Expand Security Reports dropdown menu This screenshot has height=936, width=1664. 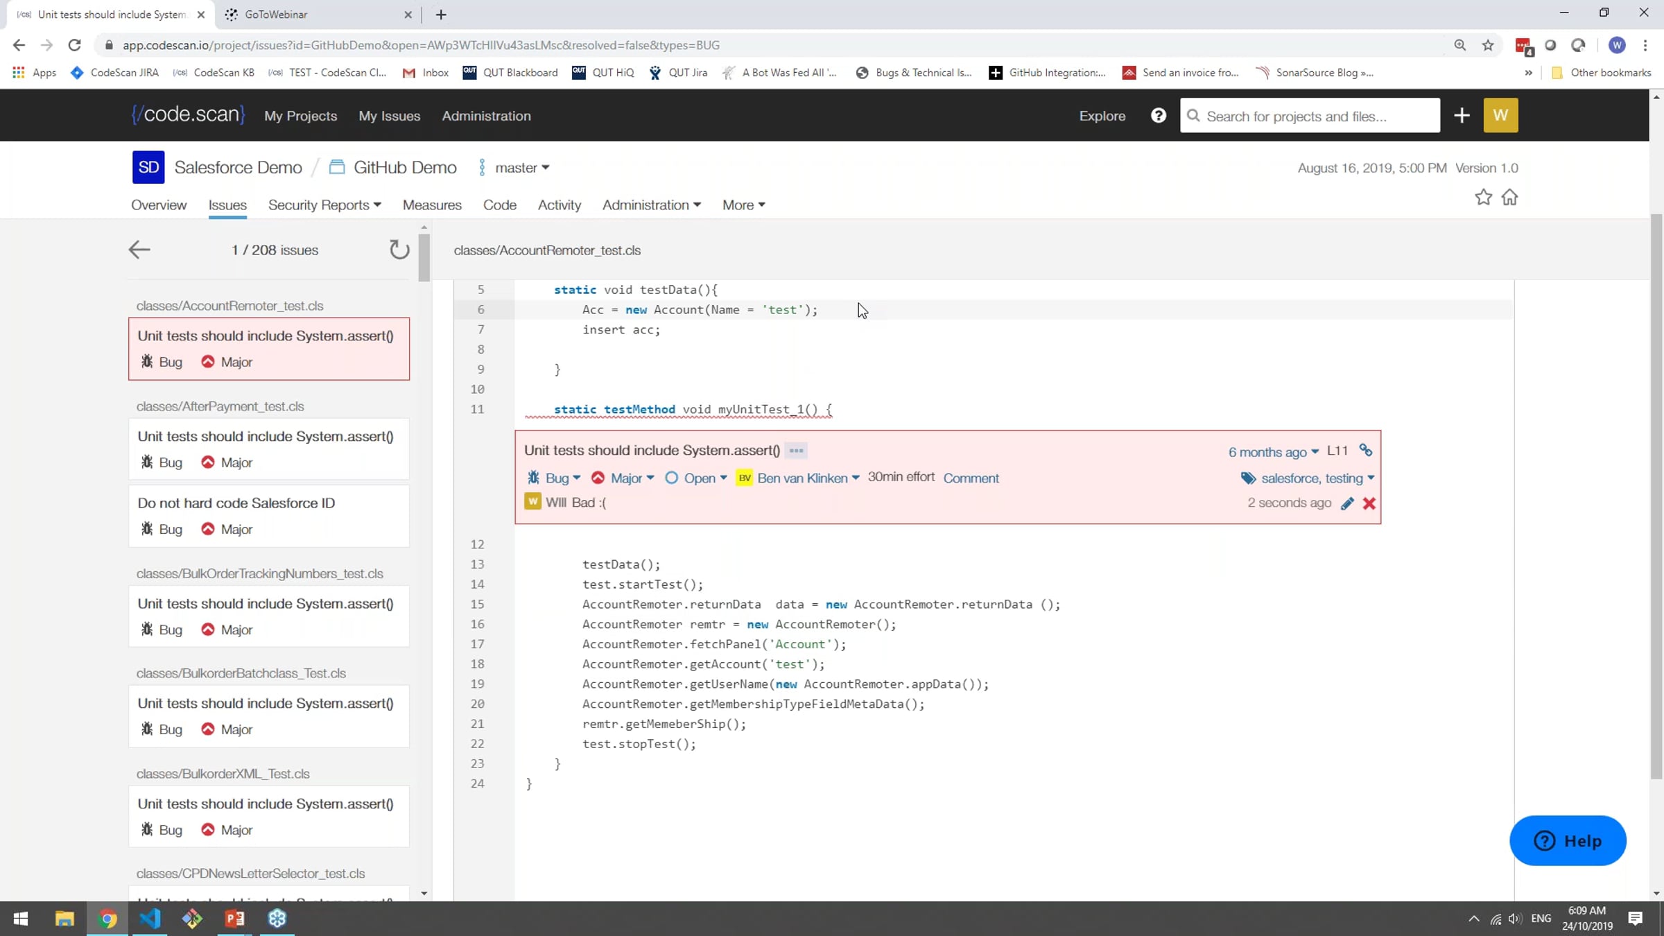[324, 205]
